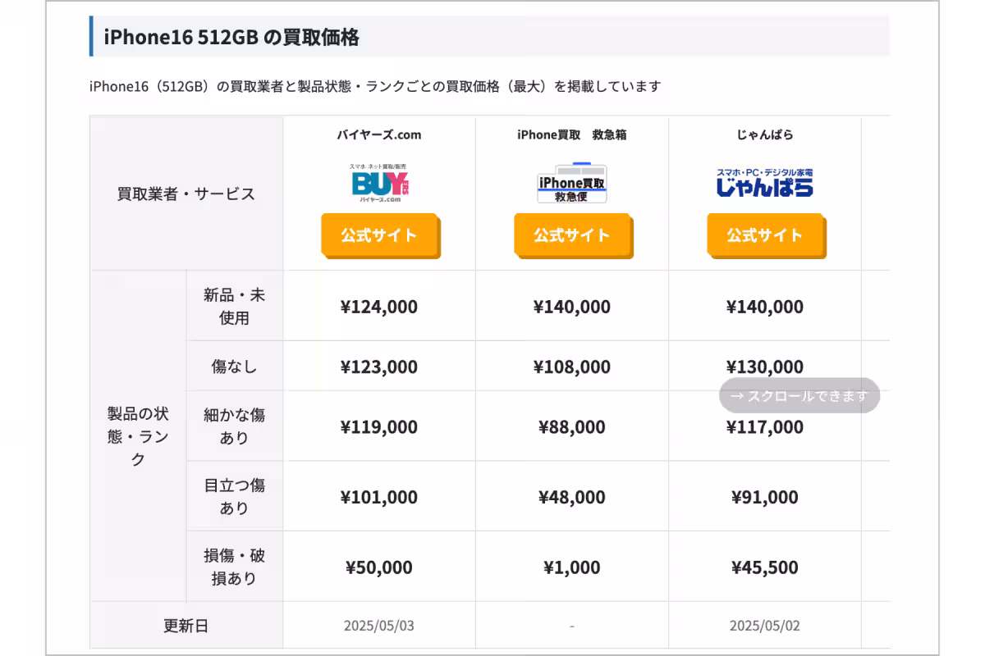Open 公式サイト button under iPhone買取 救急箱
Viewport: 985px width, 656px height.
[572, 235]
